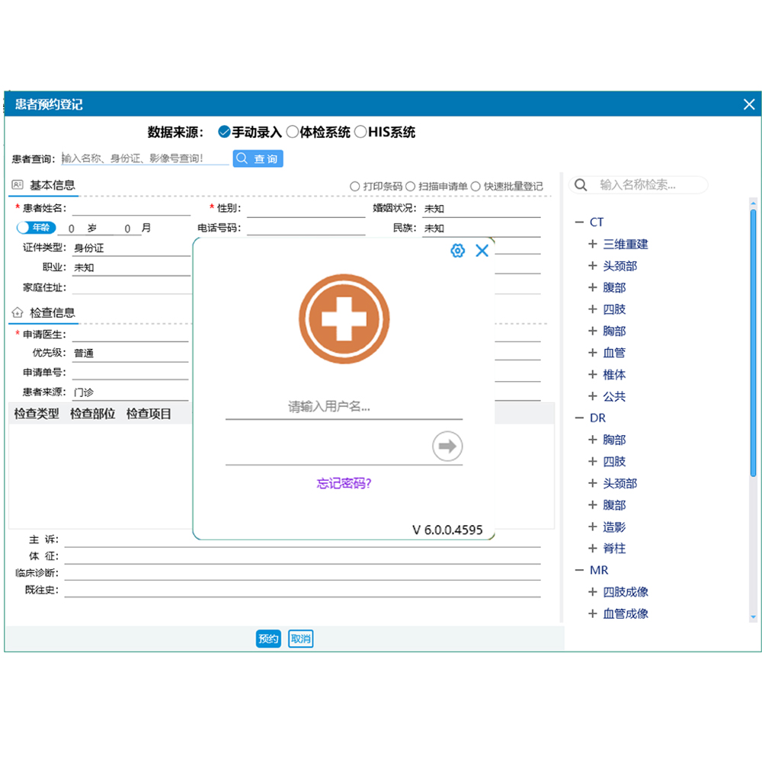
Task: Click the 检查部位 column header
Action: coord(92,414)
